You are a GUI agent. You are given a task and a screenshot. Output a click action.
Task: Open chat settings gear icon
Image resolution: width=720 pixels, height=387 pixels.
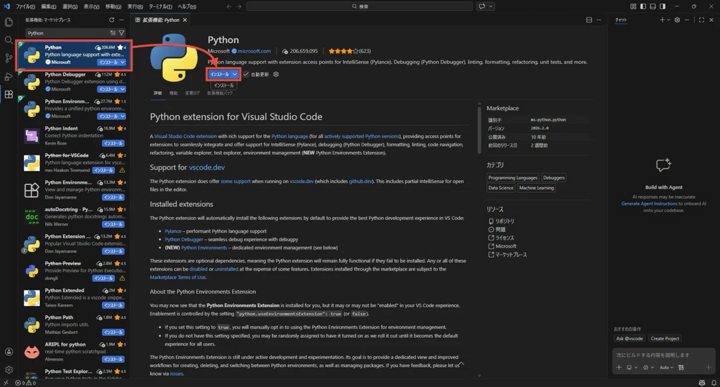click(x=677, y=20)
